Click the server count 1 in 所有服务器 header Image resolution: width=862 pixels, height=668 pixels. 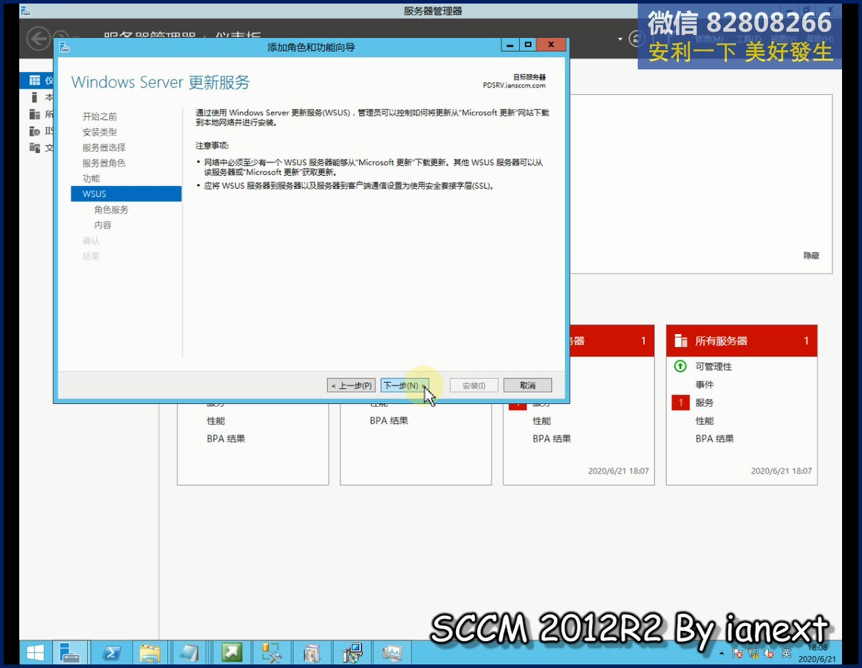pos(806,341)
